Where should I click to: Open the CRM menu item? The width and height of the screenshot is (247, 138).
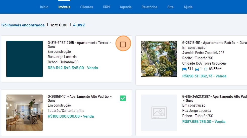(106, 7)
